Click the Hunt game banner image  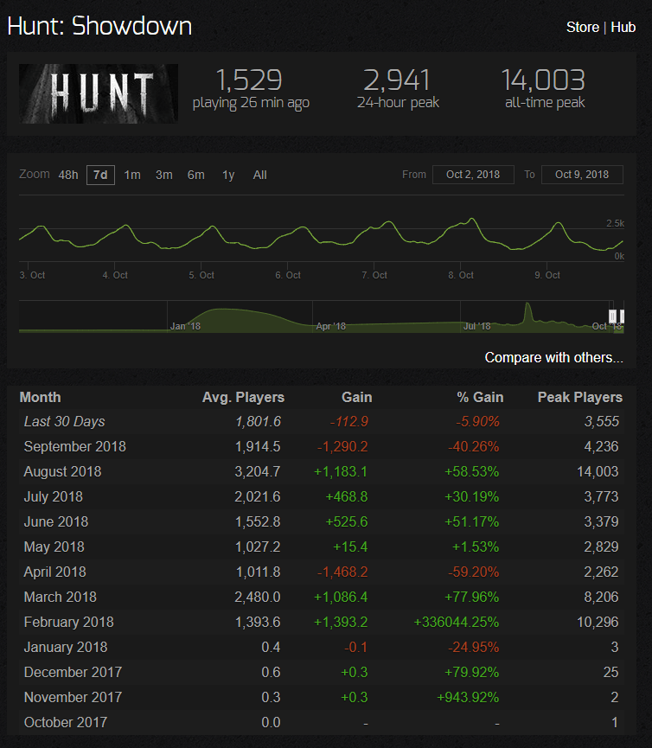click(x=99, y=93)
